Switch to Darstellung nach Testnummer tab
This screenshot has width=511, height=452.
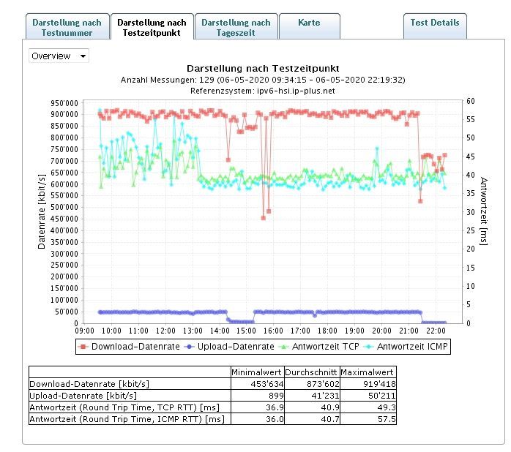pos(67,27)
